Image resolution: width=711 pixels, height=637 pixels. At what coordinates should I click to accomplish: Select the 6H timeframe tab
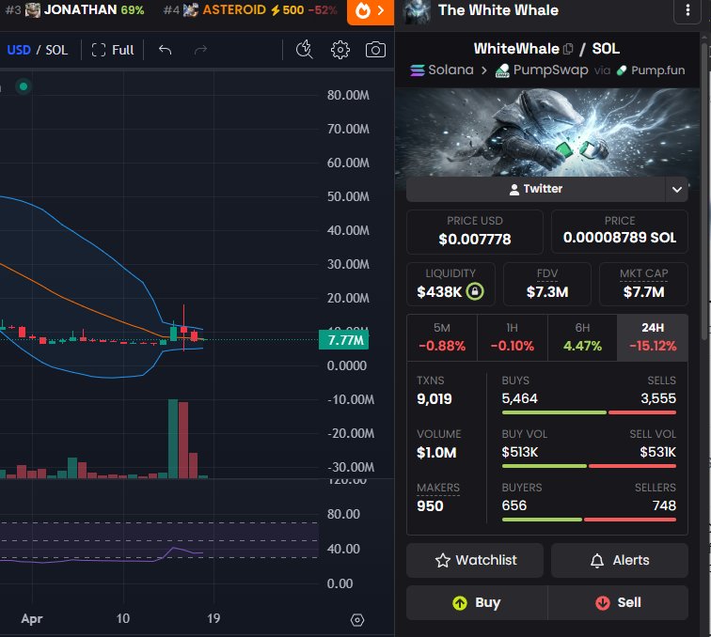582,337
